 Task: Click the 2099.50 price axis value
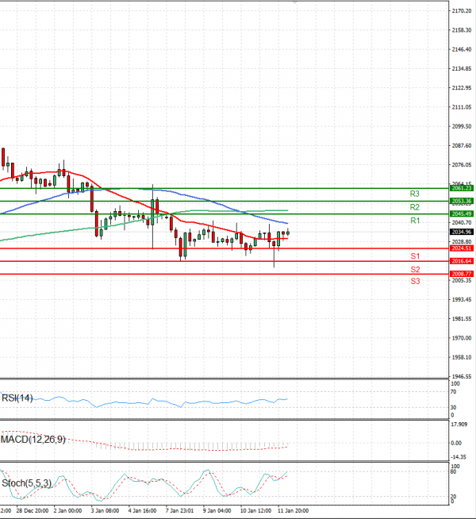(x=462, y=126)
